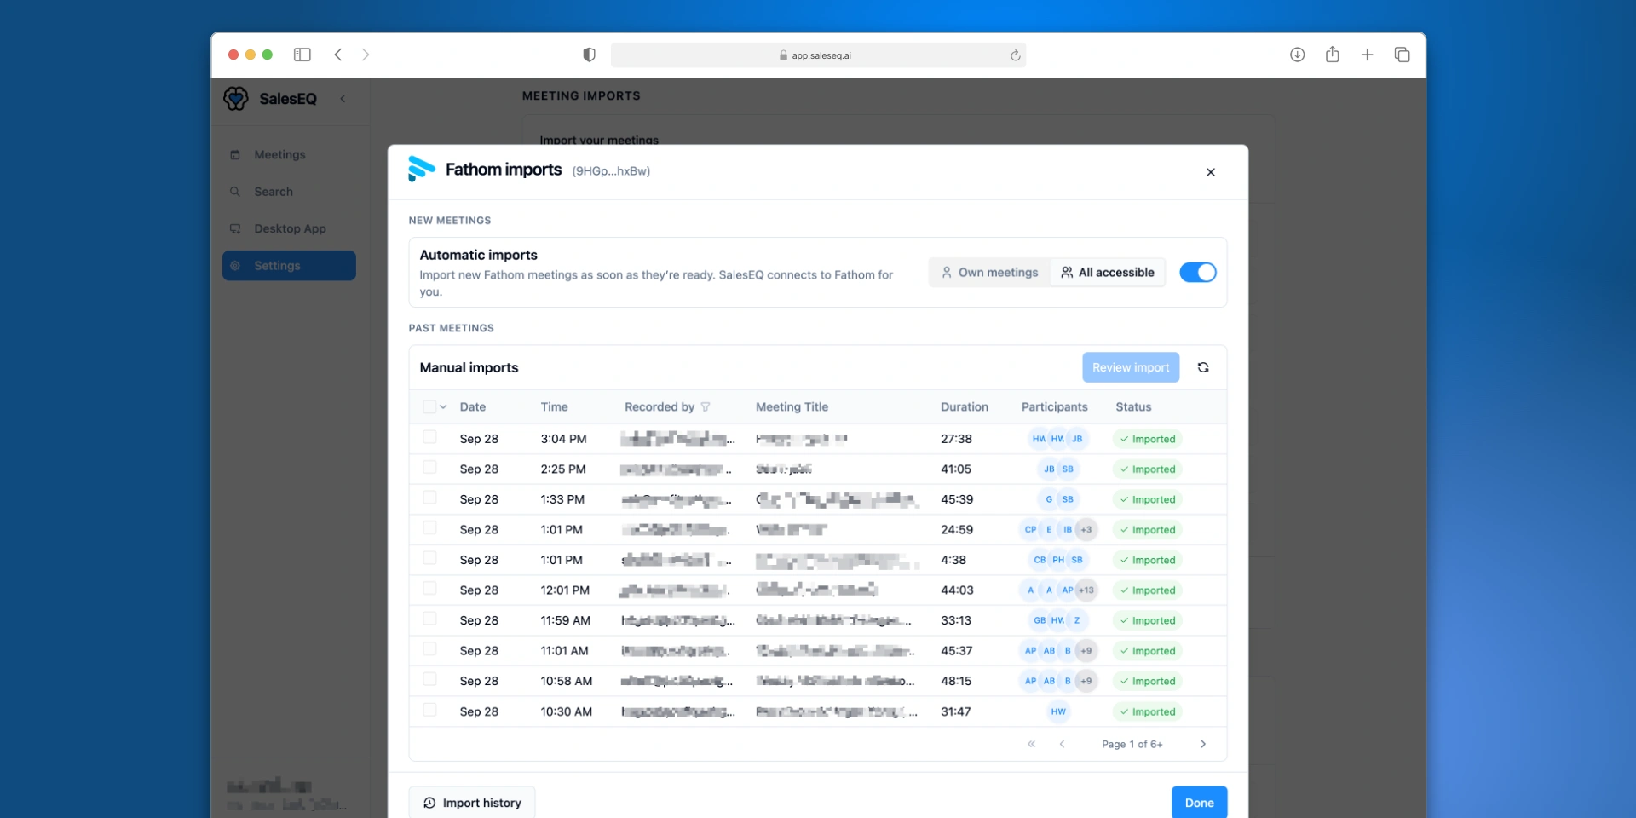Open Meetings in the sidebar

coord(289,155)
